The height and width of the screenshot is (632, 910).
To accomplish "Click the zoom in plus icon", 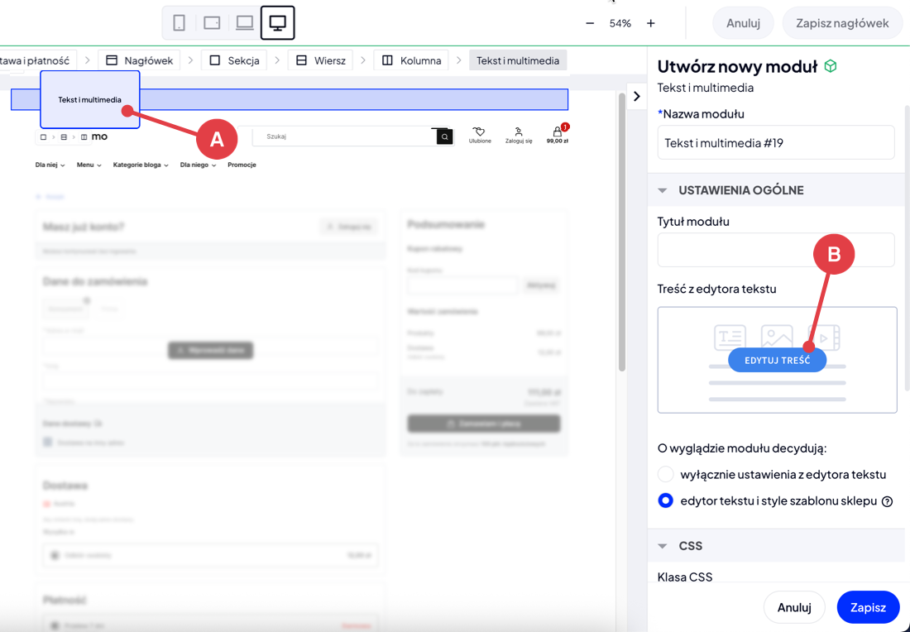I will (651, 23).
